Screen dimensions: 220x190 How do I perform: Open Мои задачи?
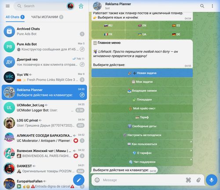tap(142, 82)
